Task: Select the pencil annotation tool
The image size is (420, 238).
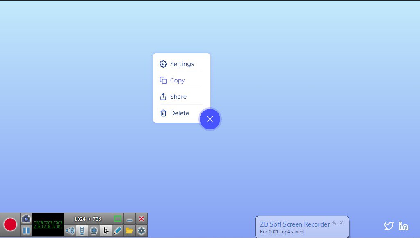Action: point(118,231)
